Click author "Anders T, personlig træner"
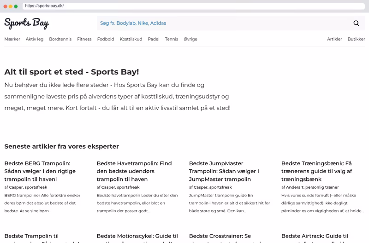This screenshot has height=243, width=369. tap(312, 187)
